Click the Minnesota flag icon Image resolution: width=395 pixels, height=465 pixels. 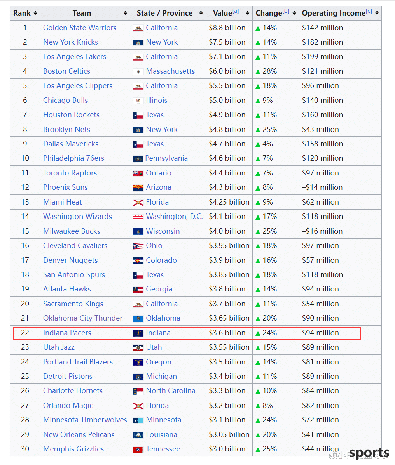pos(138,420)
